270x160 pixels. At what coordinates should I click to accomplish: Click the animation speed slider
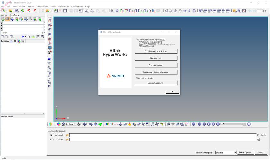233,124
